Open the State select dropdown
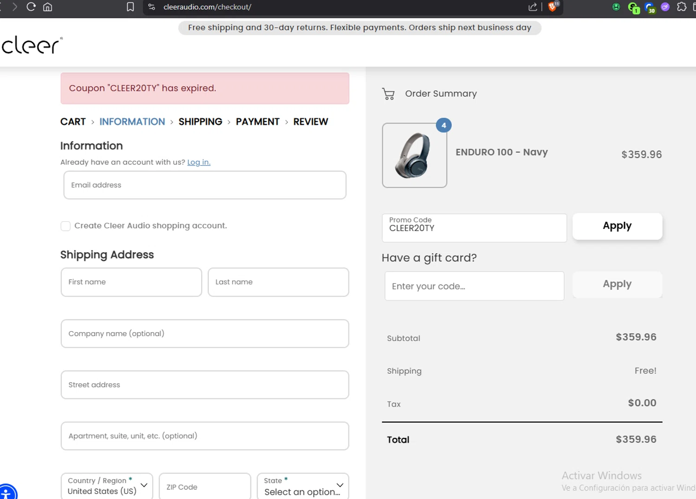 (303, 486)
